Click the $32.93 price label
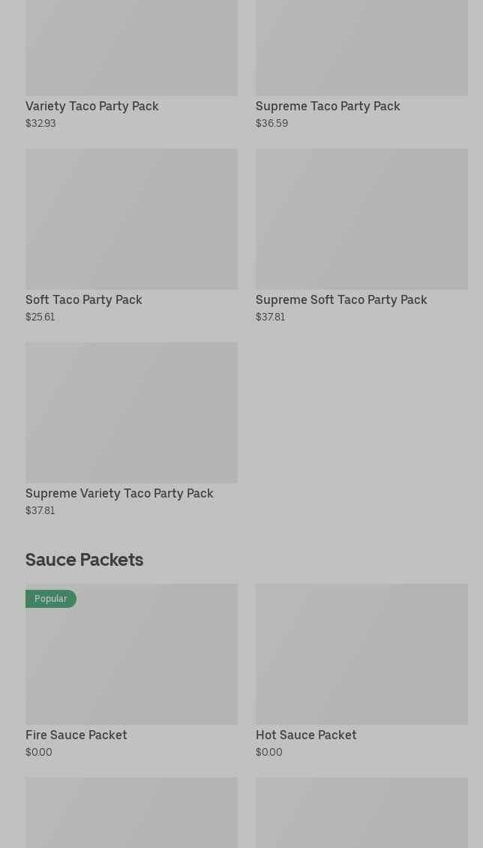483x848 pixels. pyautogui.click(x=40, y=124)
